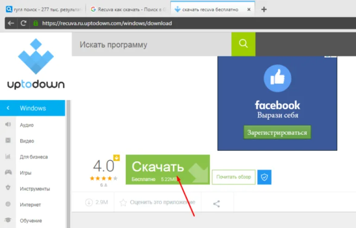Click the Обучение graduation cap icon
Screen dimensions: 356x228
click(8, 220)
